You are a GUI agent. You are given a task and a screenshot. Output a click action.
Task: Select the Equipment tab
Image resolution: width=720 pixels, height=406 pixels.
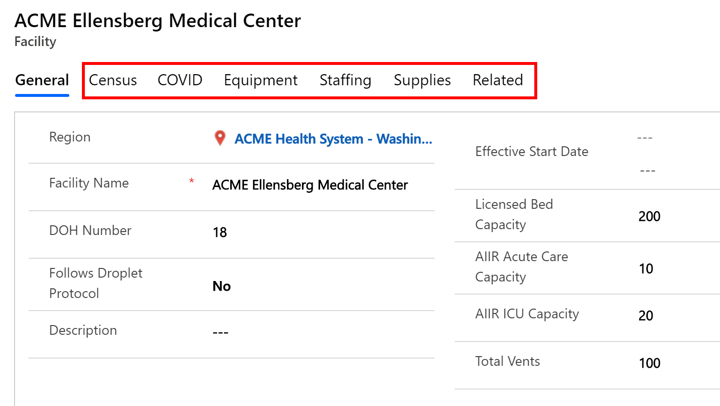[261, 80]
